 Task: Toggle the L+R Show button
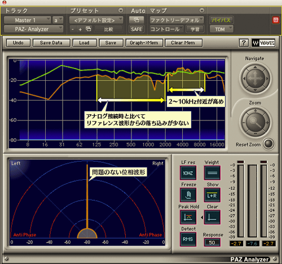(x=212, y=195)
